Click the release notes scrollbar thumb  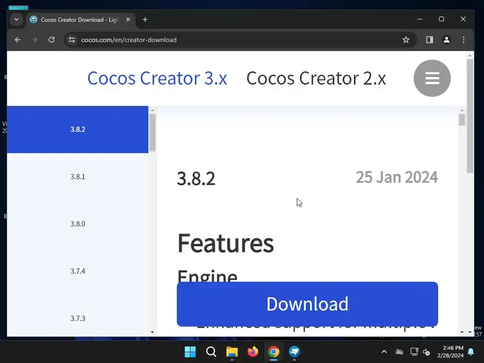[x=462, y=120]
